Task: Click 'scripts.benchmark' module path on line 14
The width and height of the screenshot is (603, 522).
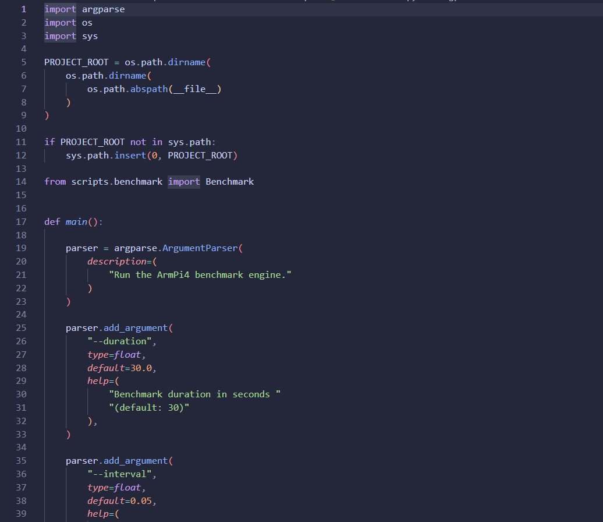Action: point(117,182)
